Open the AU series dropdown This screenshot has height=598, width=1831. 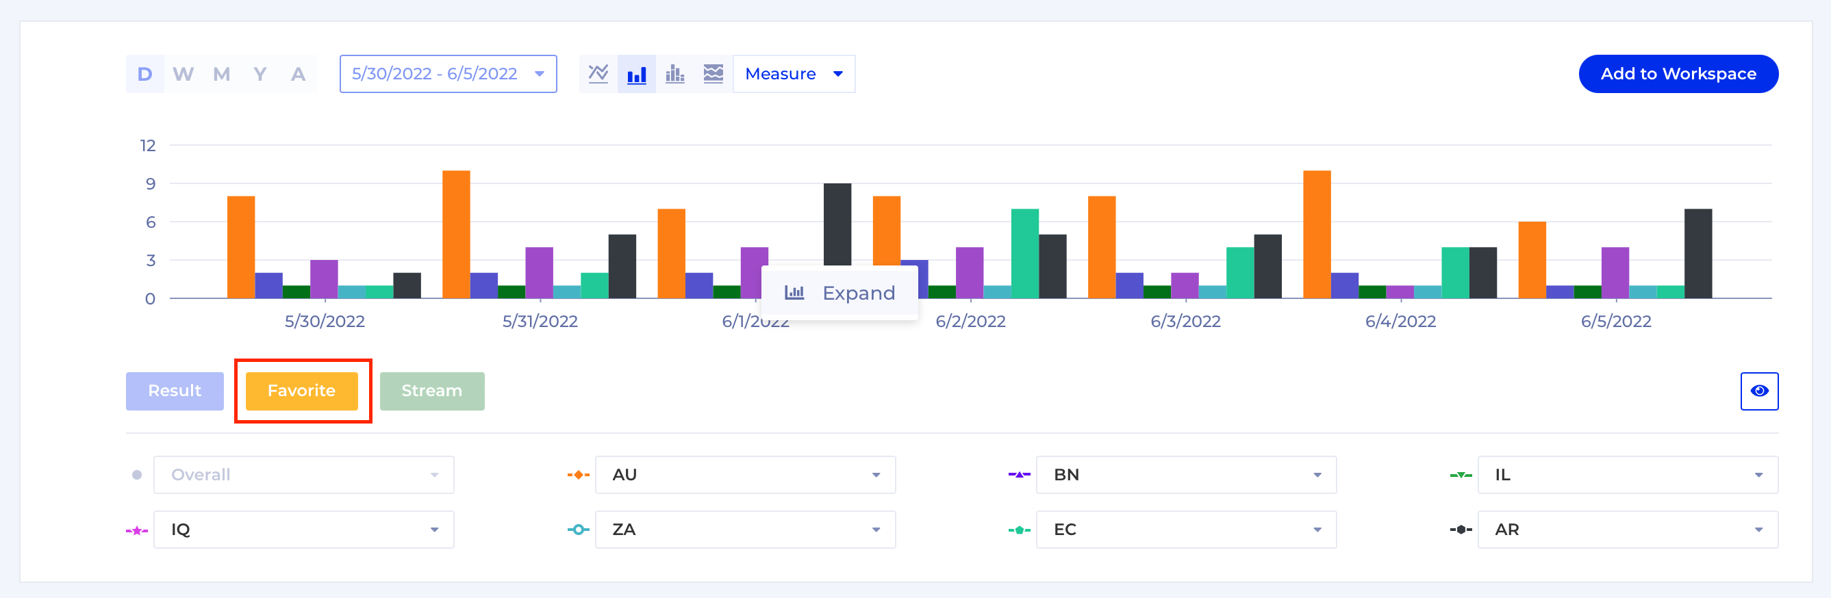click(746, 475)
